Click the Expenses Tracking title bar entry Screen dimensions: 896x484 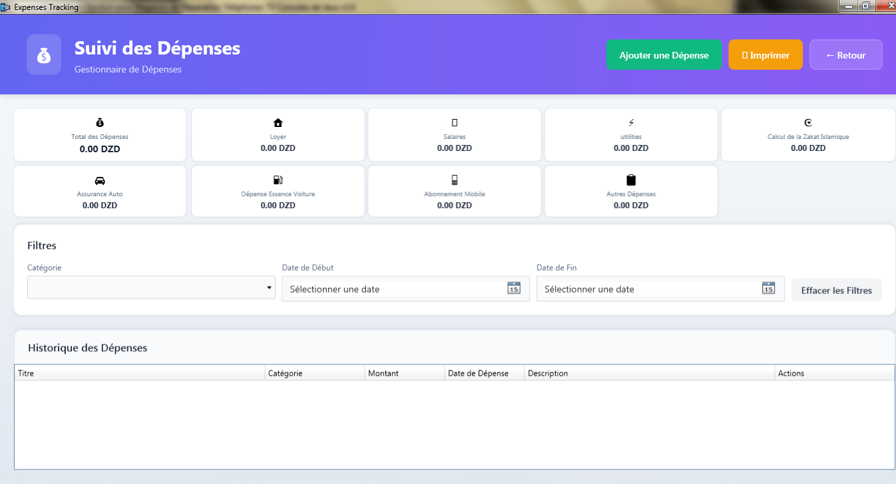[47, 7]
